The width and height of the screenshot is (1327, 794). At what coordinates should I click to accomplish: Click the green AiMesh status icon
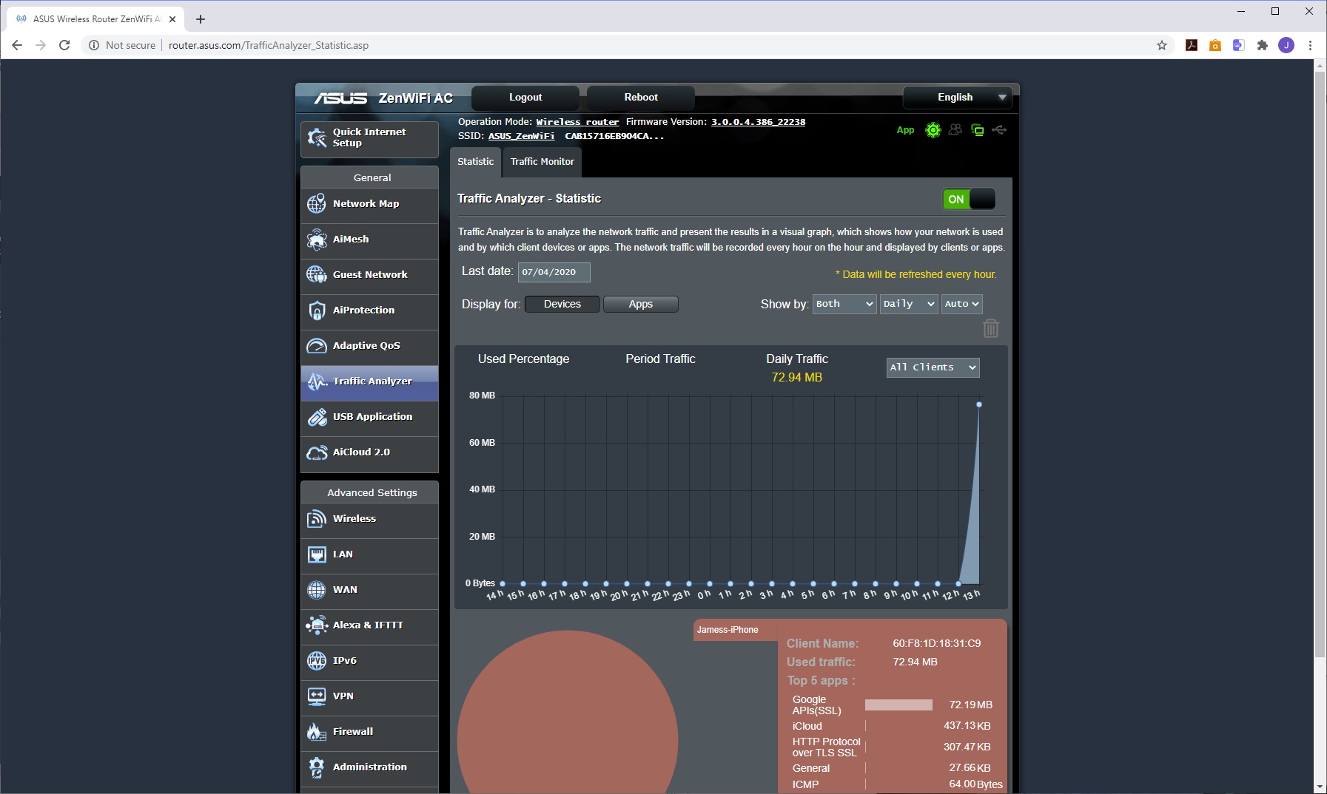(x=933, y=130)
